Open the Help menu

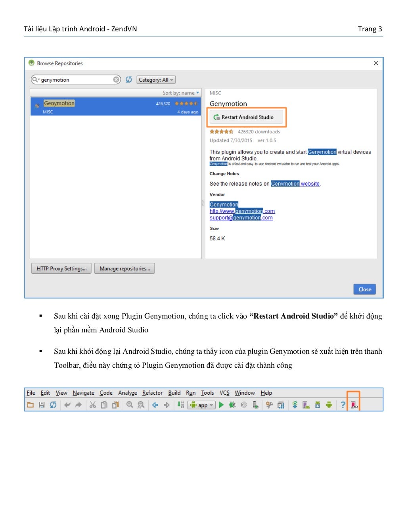click(266, 393)
